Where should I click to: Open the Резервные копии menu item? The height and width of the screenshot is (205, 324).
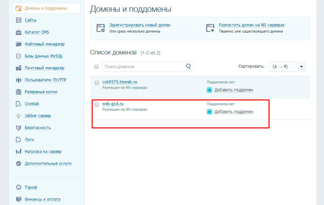[x=41, y=92]
